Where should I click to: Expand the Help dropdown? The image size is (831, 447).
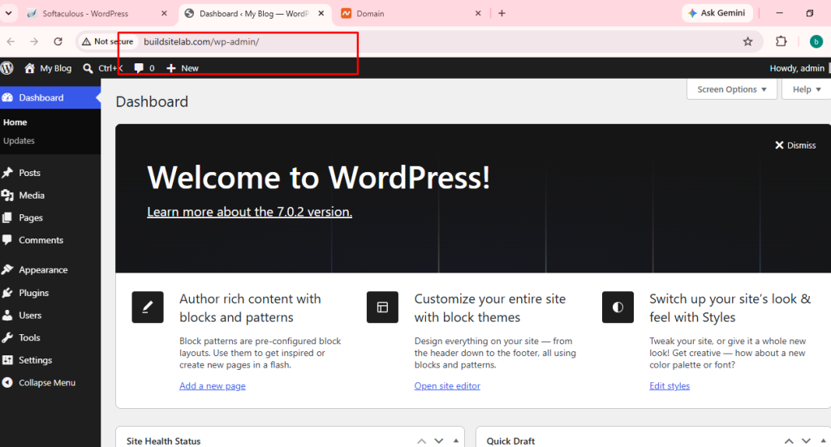807,89
